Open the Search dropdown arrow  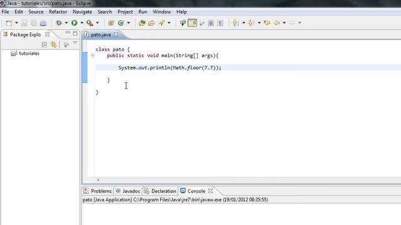coord(169,23)
